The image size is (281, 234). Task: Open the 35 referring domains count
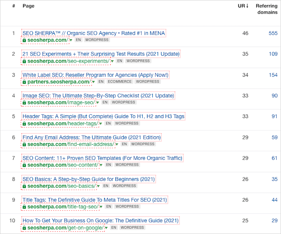(x=275, y=179)
